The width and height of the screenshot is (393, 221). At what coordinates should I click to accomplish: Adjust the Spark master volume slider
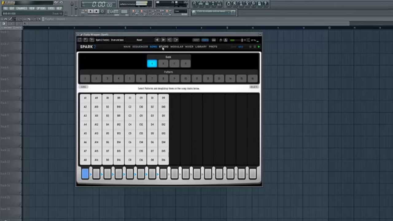pyautogui.click(x=237, y=40)
